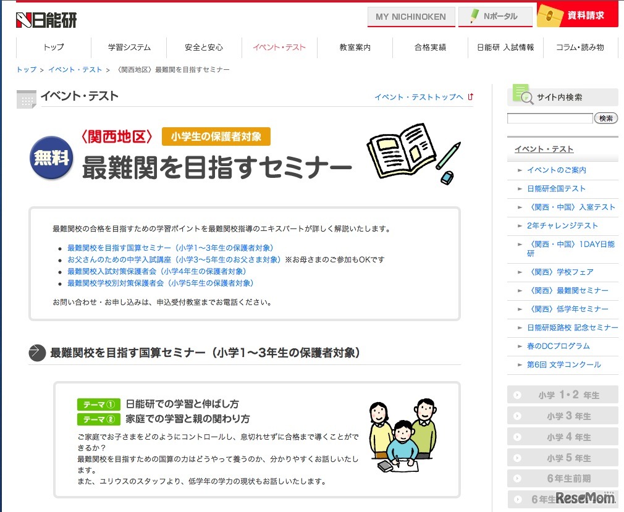Image resolution: width=624 pixels, height=512 pixels.
Task: Expand the 小学5年生 grade section
Action: point(562,457)
